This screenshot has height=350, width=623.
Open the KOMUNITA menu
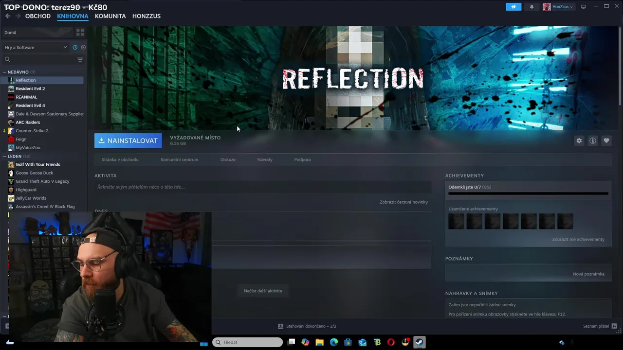(110, 16)
